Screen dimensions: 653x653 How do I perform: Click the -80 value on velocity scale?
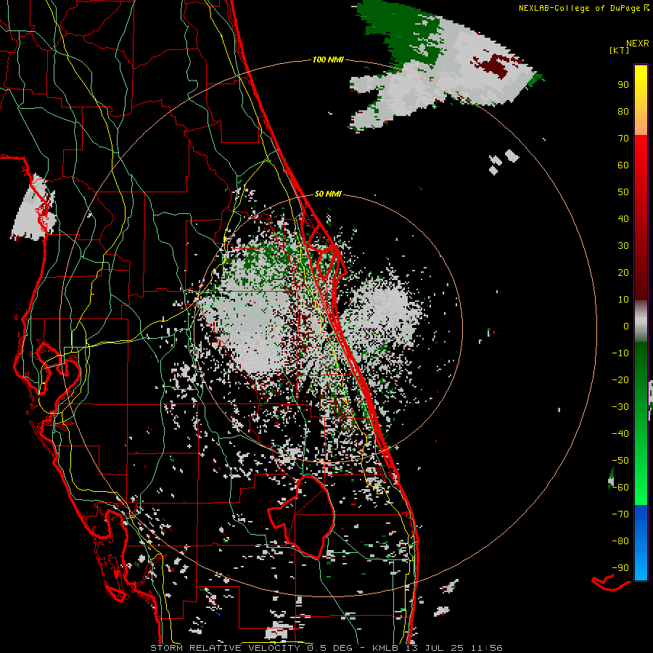(x=620, y=541)
